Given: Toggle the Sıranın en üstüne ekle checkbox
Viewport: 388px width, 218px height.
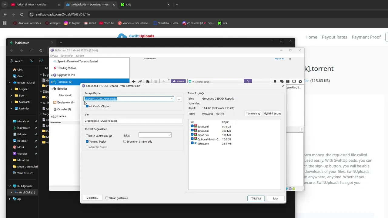Looking at the screenshot, I should (x=125, y=141).
